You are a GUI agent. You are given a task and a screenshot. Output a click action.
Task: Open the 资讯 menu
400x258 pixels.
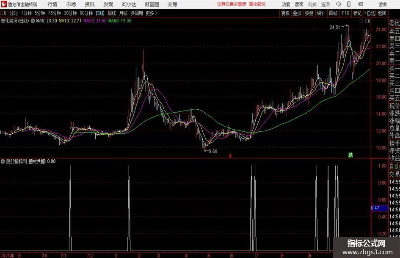pyautogui.click(x=90, y=4)
